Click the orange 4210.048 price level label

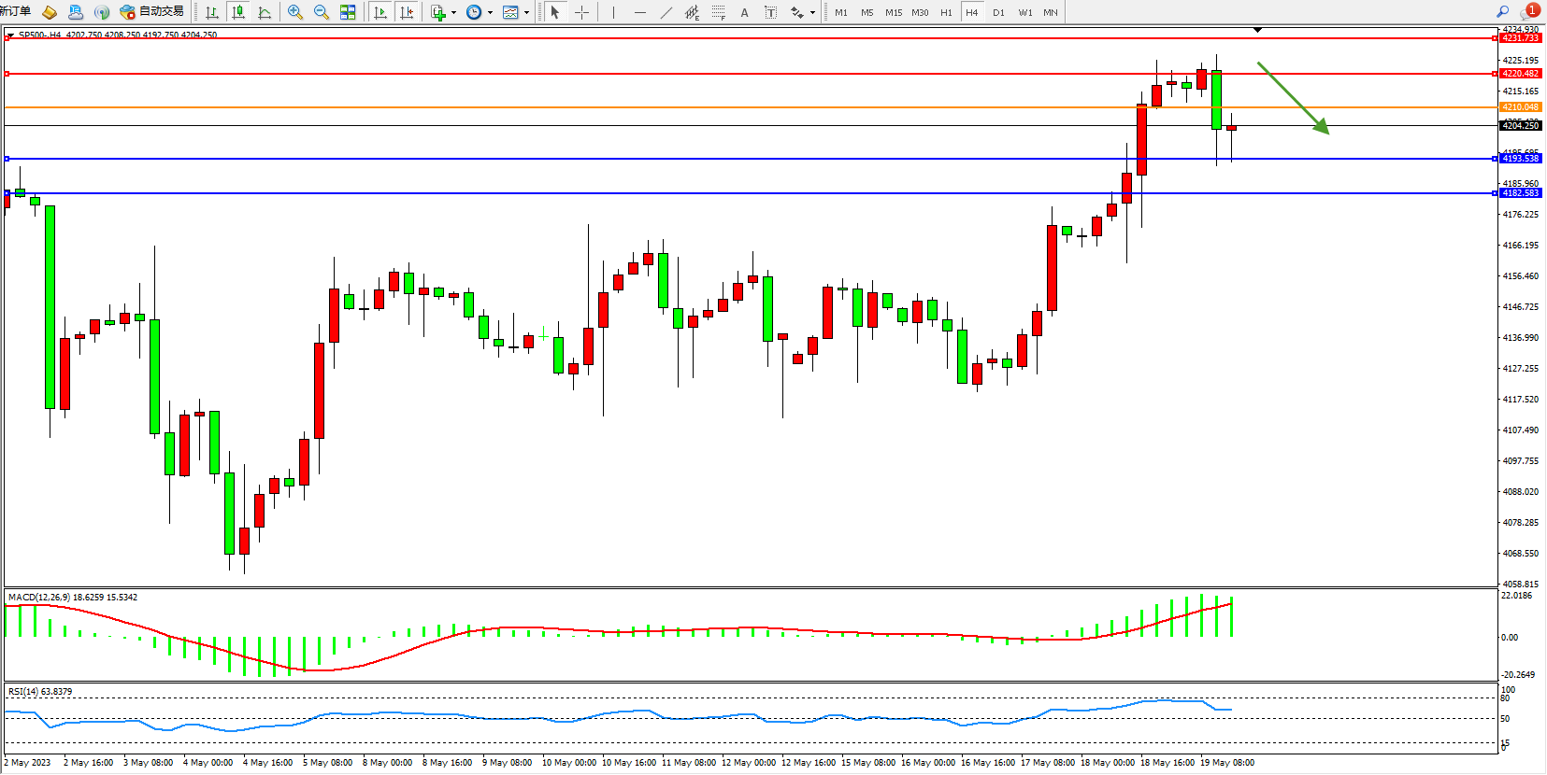point(1520,107)
